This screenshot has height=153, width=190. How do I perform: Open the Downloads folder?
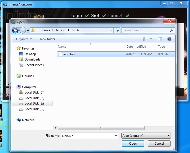(32, 59)
